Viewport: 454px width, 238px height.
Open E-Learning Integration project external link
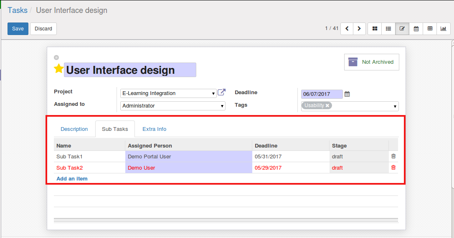click(221, 93)
